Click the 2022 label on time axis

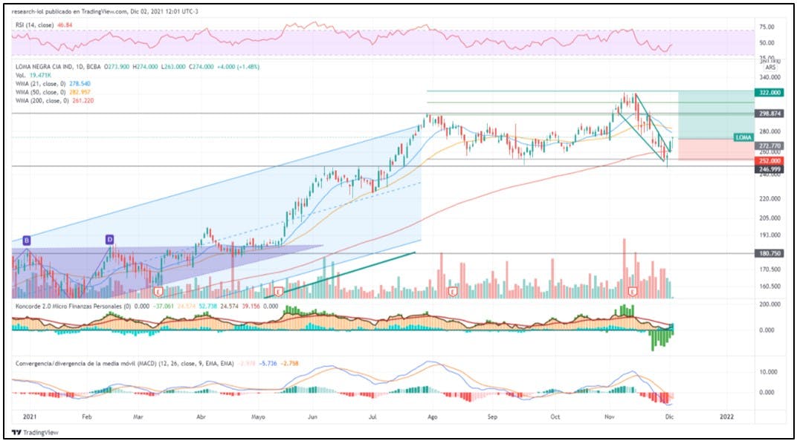727,416
